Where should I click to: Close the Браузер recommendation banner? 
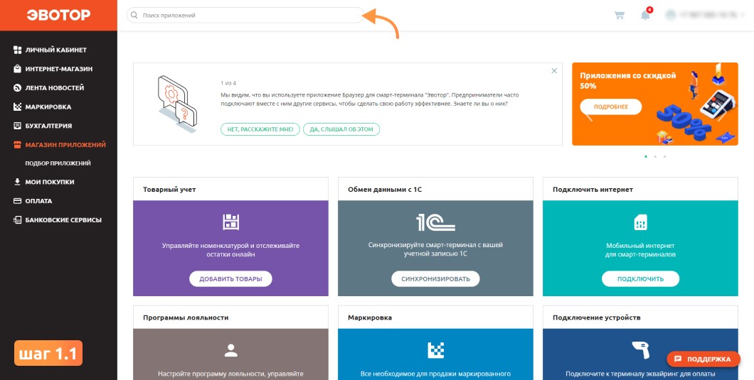click(x=554, y=70)
